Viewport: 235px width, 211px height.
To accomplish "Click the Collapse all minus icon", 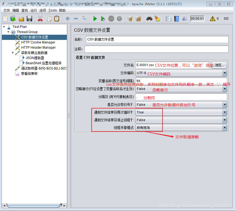I will click(x=76, y=19).
